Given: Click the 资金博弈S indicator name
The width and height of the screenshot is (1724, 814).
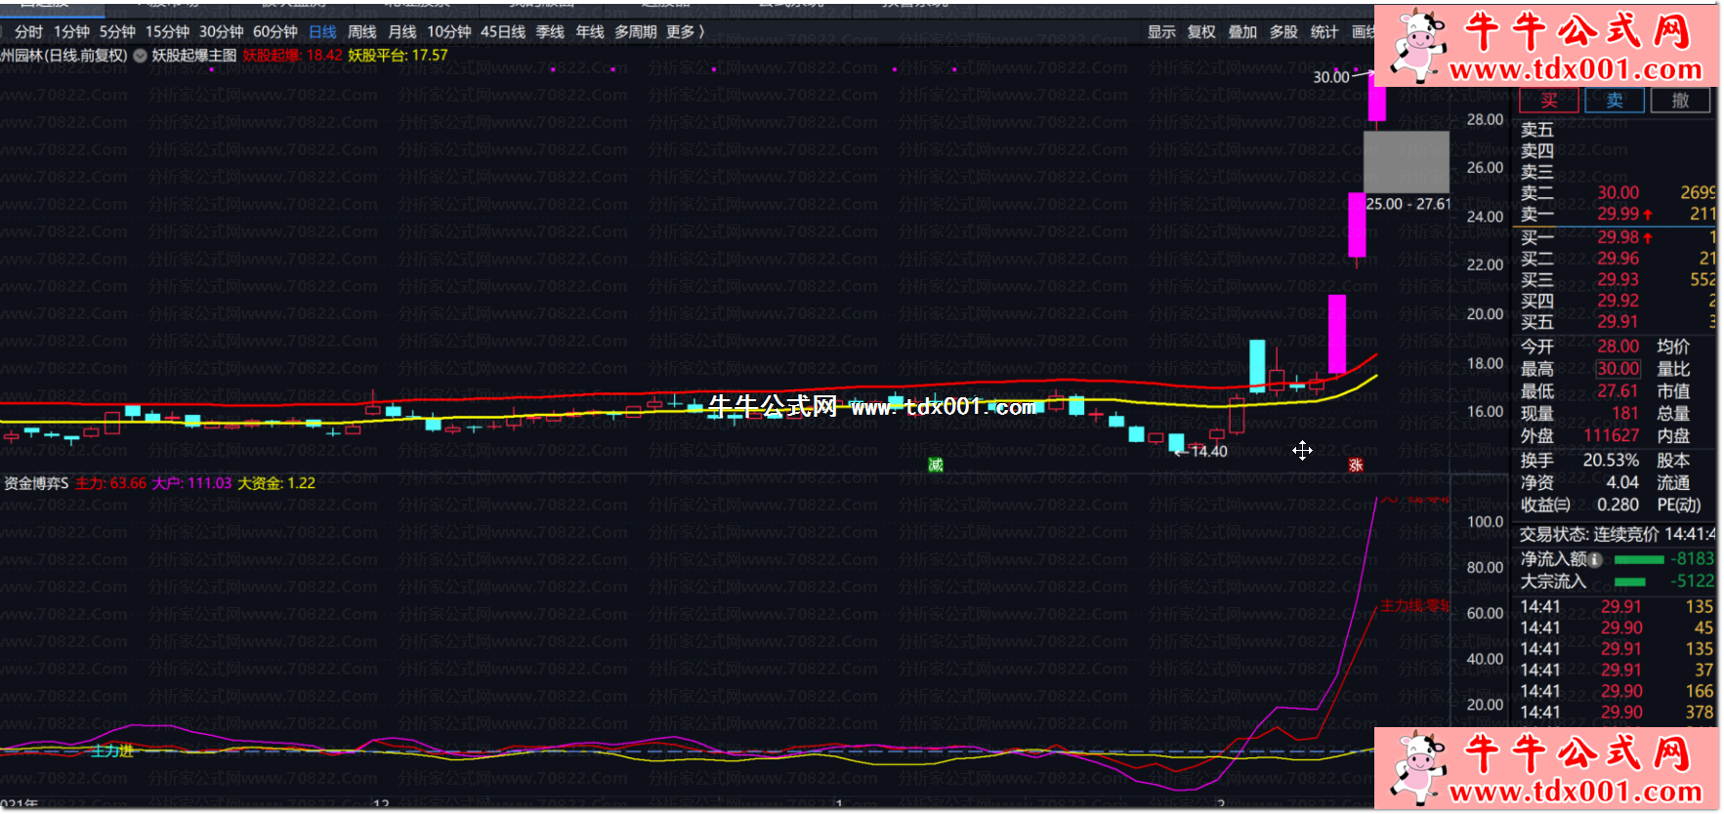Looking at the screenshot, I should 36,483.
